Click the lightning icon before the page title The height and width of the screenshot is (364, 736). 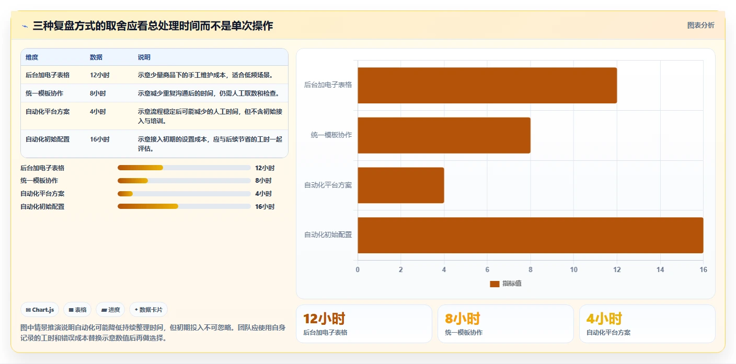[25, 26]
